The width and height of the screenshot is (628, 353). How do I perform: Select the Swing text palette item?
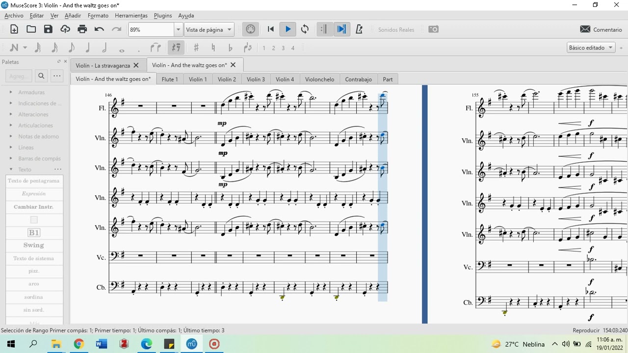[34, 245]
